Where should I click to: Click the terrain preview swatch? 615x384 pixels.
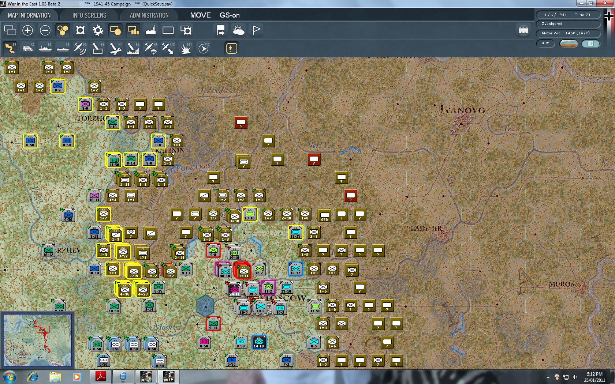coord(569,44)
